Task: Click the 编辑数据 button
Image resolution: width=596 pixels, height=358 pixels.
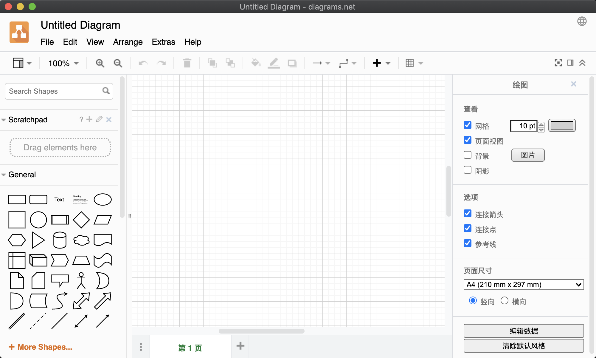Action: 524,331
